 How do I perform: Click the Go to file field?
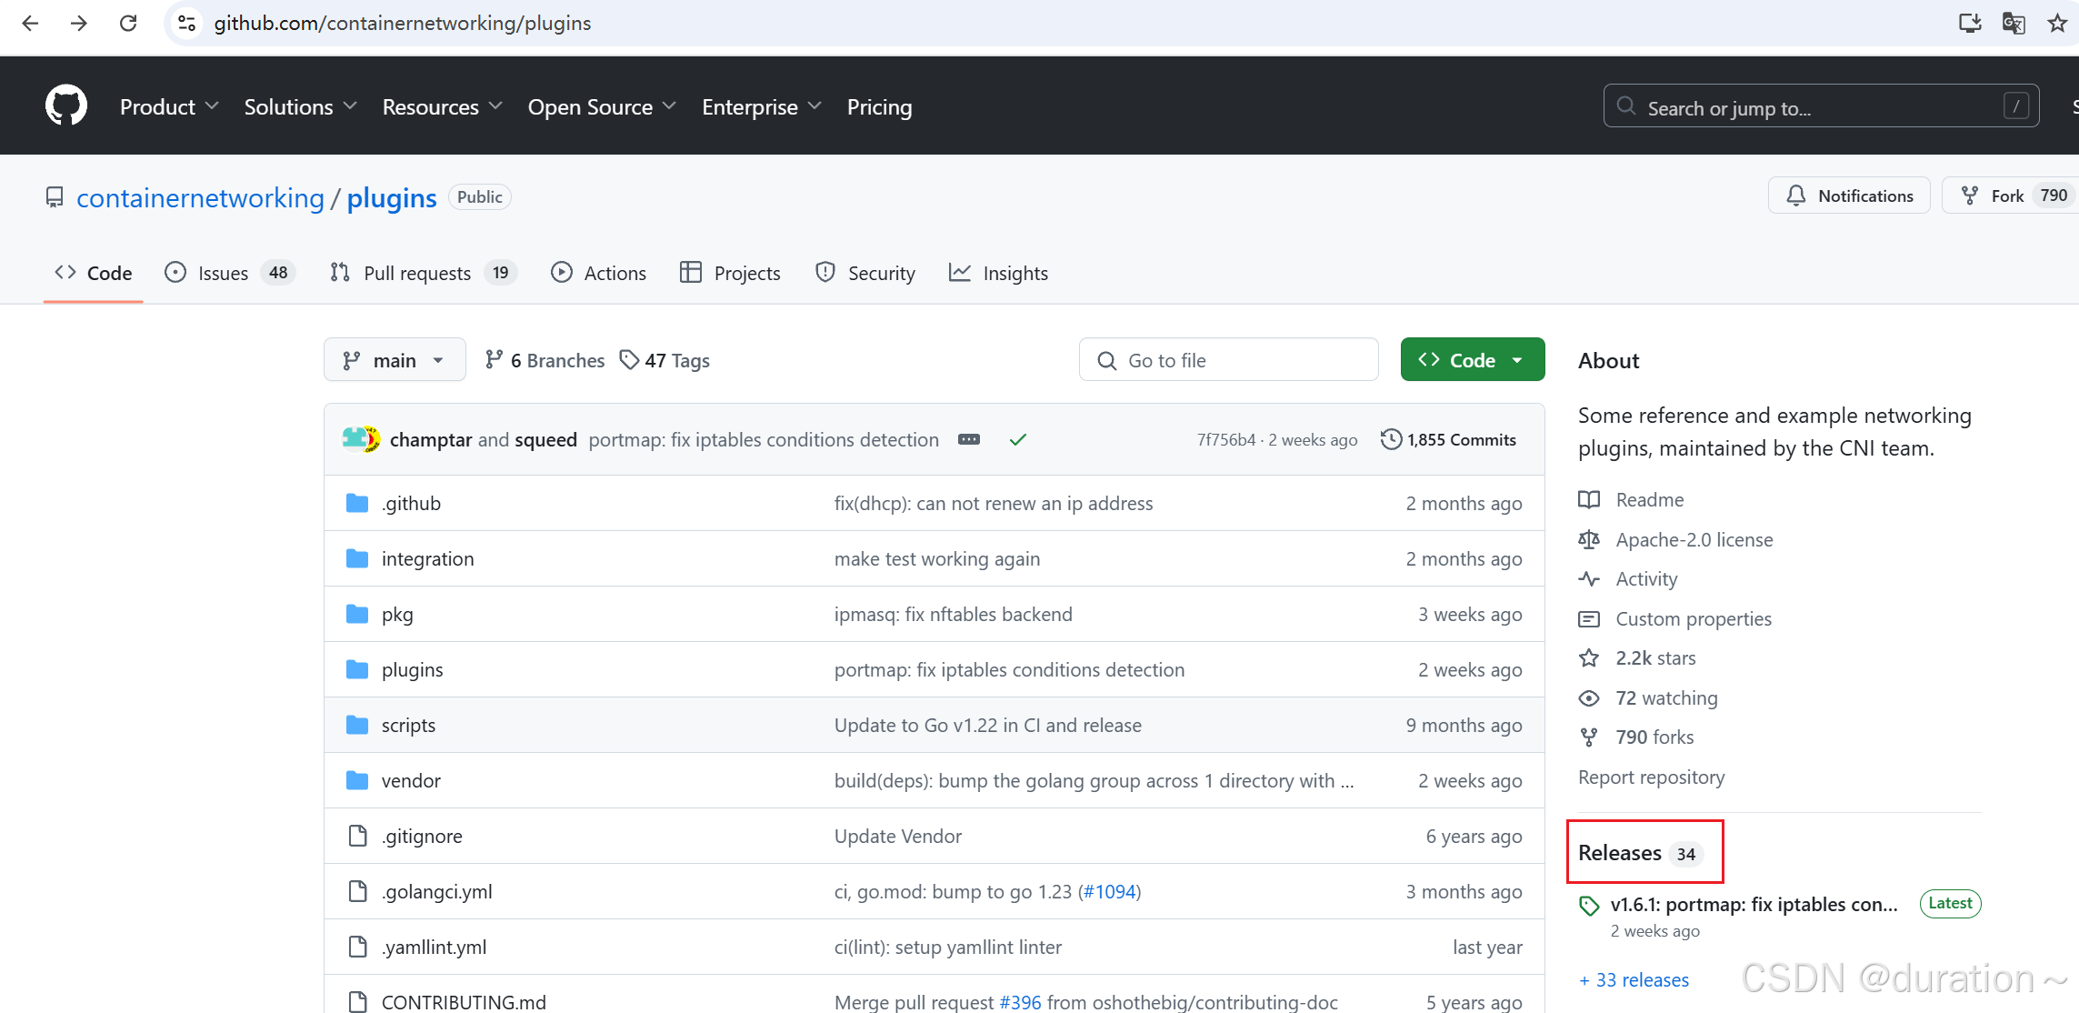(x=1228, y=359)
